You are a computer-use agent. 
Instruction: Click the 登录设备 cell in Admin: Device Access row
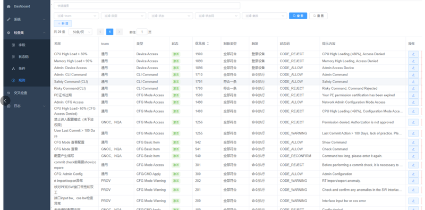point(258,68)
